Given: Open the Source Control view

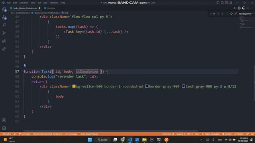Looking at the screenshot, I should pyautogui.click(x=4, y=33).
